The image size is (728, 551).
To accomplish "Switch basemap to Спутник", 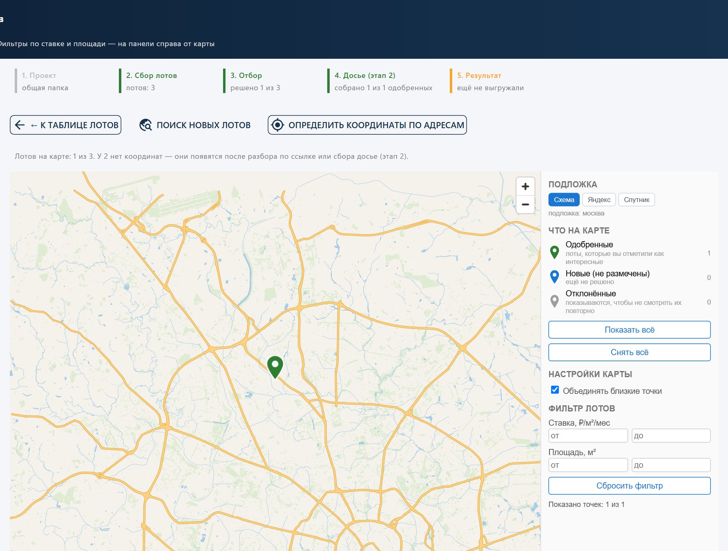I will pos(636,200).
